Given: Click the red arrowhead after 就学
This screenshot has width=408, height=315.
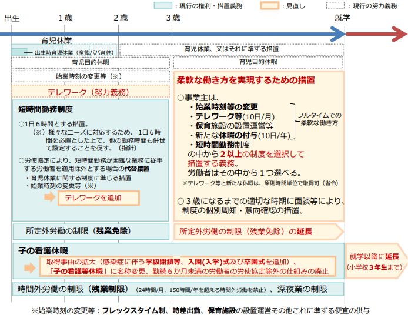Looking at the screenshot, I should pyautogui.click(x=399, y=34).
